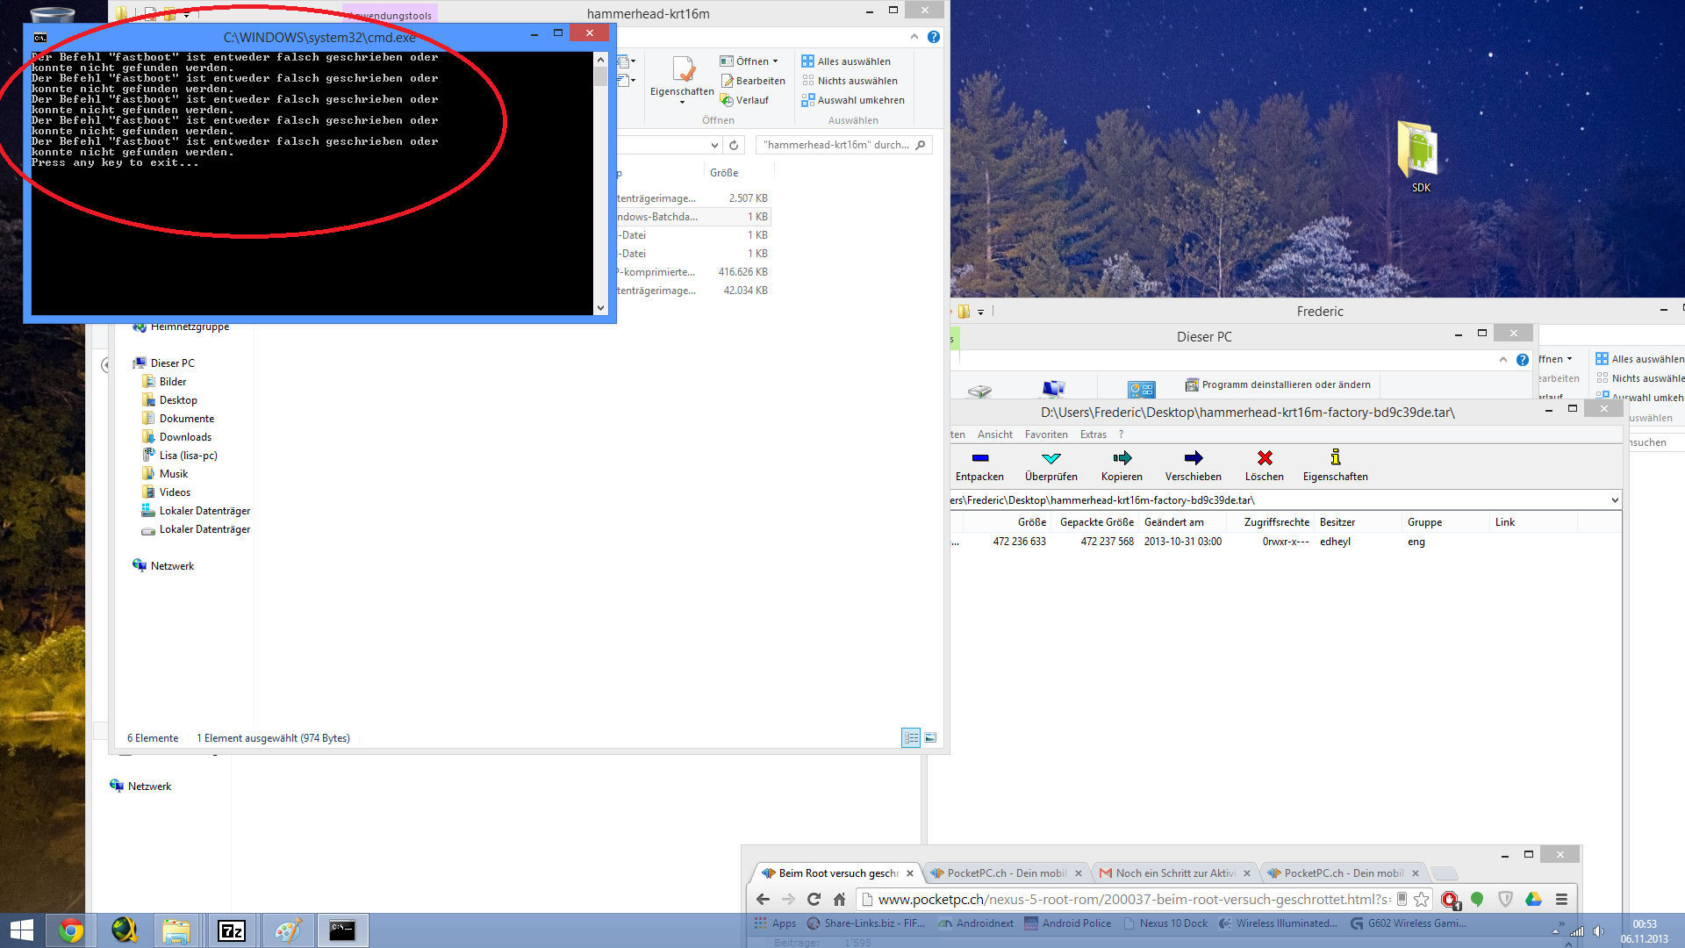Click Eigenschaften info icon in 7-Zip

coord(1335,465)
